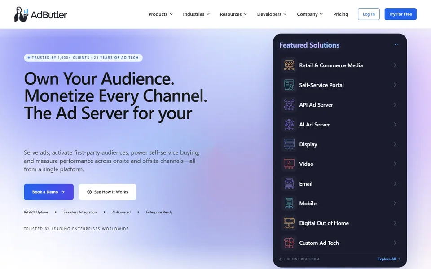Click the AdButler wordmark text
This screenshot has height=269, width=431.
click(48, 14)
